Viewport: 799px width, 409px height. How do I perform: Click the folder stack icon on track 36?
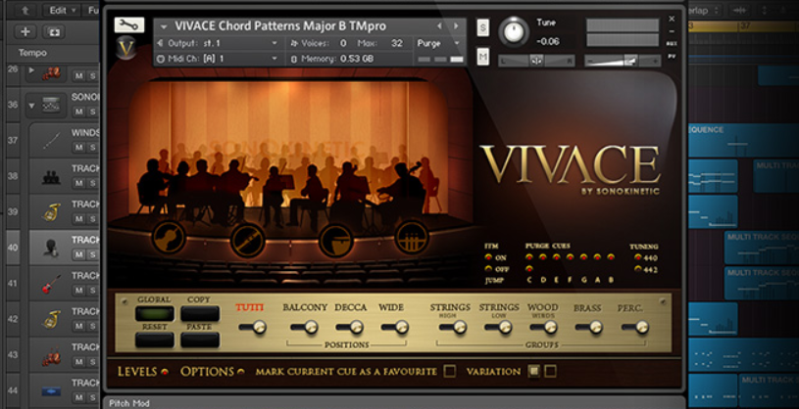pyautogui.click(x=51, y=105)
